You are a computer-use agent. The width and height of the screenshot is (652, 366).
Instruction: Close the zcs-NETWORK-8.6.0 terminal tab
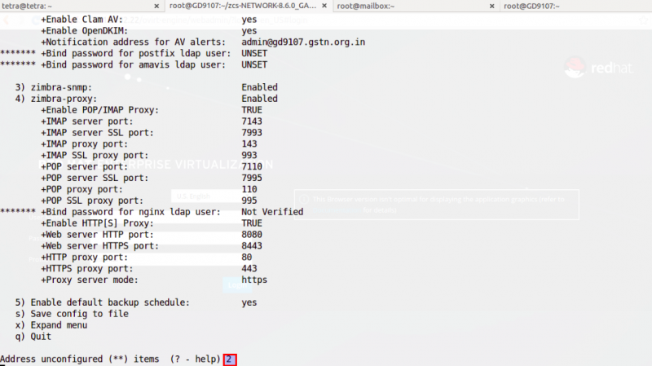pos(324,6)
